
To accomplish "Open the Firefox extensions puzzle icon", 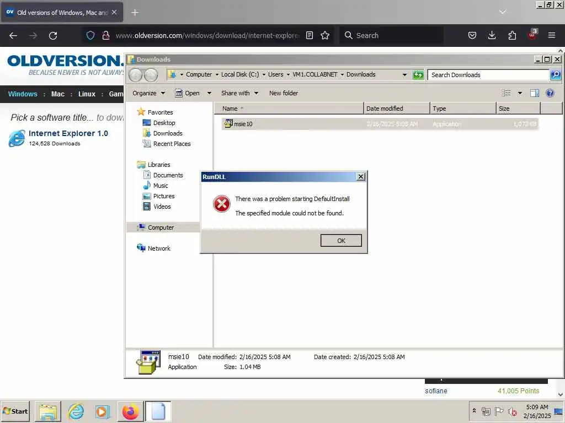I will (x=512, y=35).
